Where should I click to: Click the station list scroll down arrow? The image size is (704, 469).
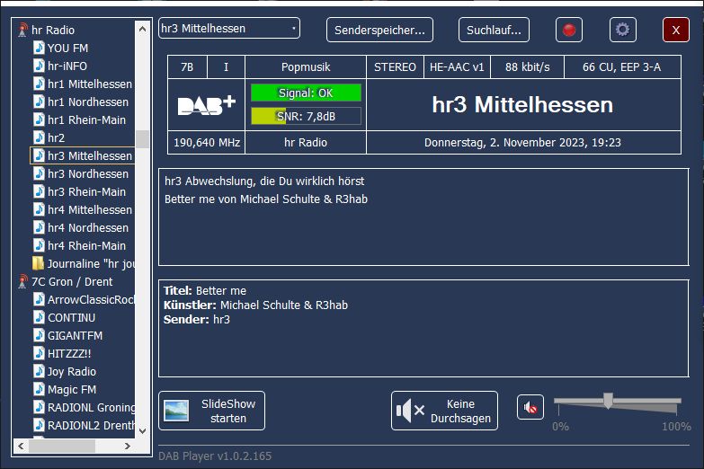pyautogui.click(x=142, y=431)
